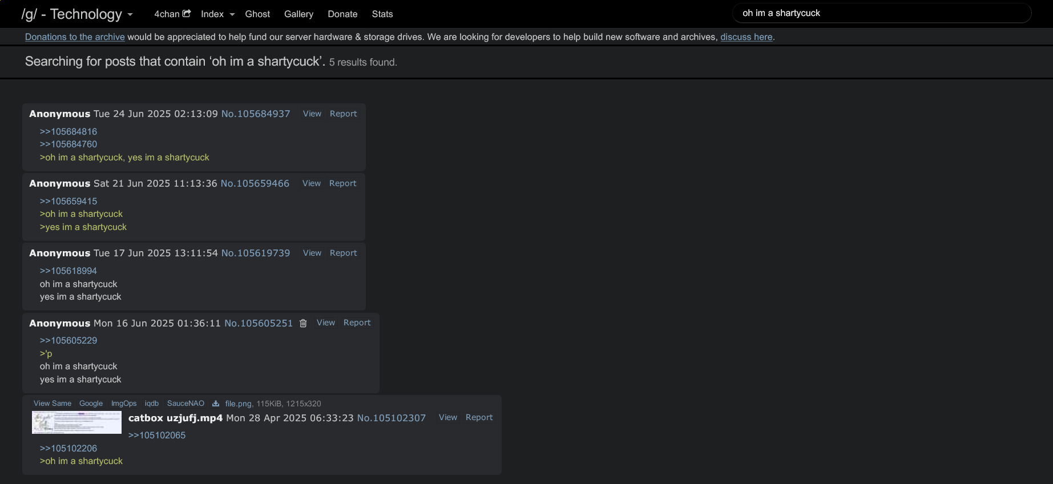1053x484 pixels.
Task: Search the image with ImgOps
Action: coord(124,403)
